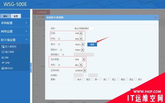This screenshot has width=165, height=103.
Task: Switch to the 模块 tab
Action: [5, 16]
